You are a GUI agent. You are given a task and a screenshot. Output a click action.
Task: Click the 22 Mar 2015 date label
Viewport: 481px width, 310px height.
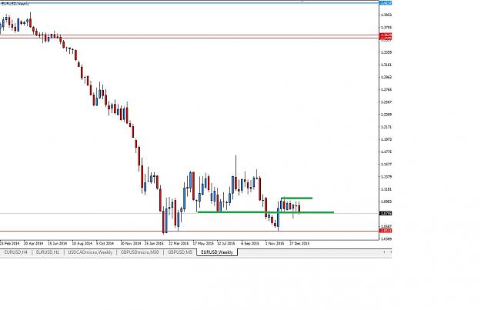(x=179, y=244)
